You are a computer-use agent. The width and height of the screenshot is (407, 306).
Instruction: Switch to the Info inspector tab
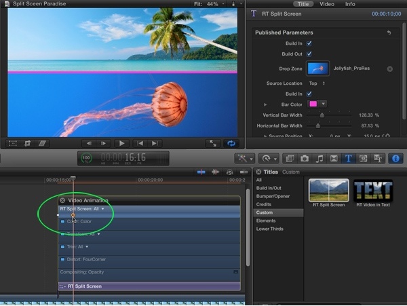tap(350, 3)
